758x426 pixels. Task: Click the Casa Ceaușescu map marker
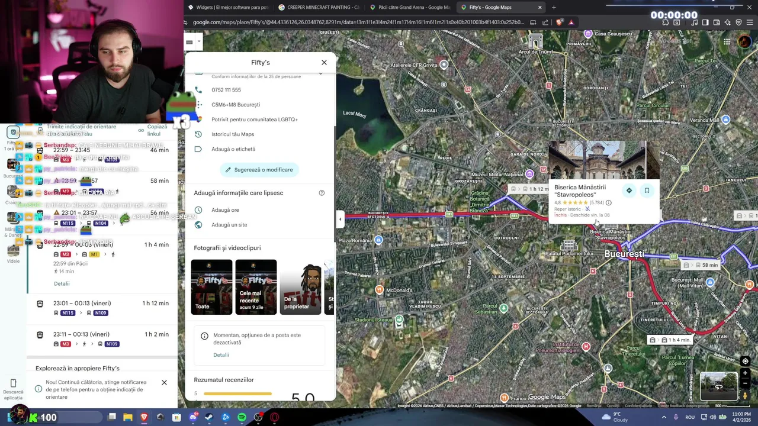(x=588, y=34)
